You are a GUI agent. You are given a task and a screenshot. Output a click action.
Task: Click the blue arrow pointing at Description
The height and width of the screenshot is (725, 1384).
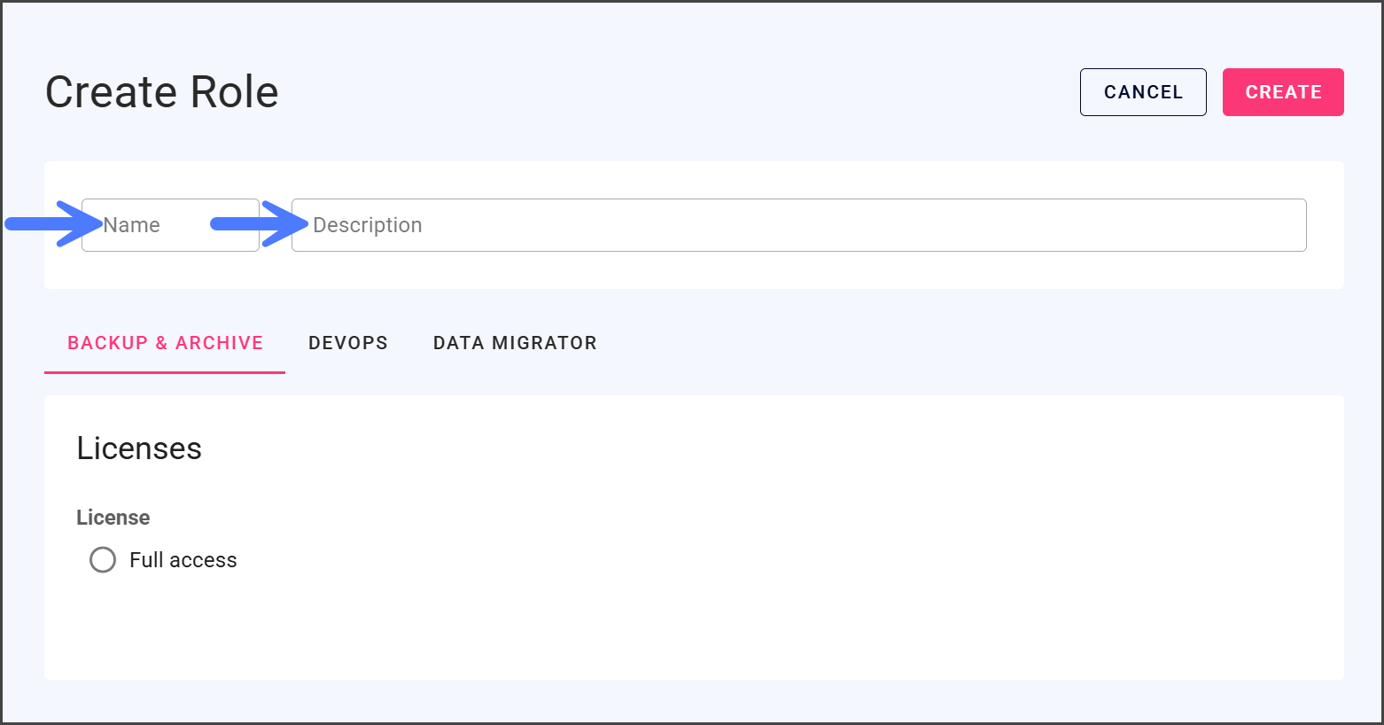pyautogui.click(x=255, y=223)
